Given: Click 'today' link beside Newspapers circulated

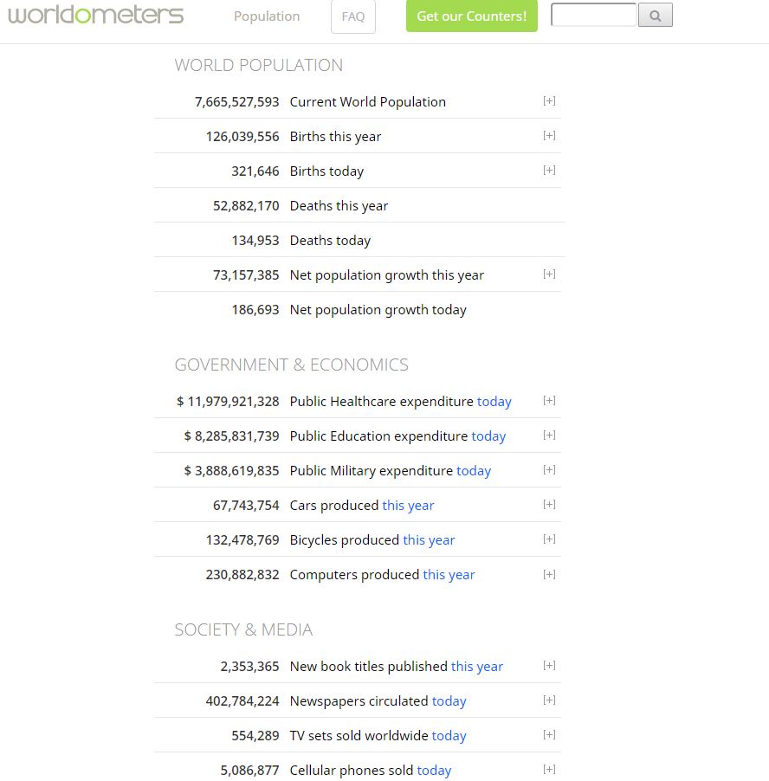Looking at the screenshot, I should pos(449,701).
